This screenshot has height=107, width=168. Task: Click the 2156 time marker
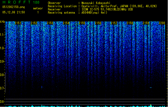click(98, 23)
